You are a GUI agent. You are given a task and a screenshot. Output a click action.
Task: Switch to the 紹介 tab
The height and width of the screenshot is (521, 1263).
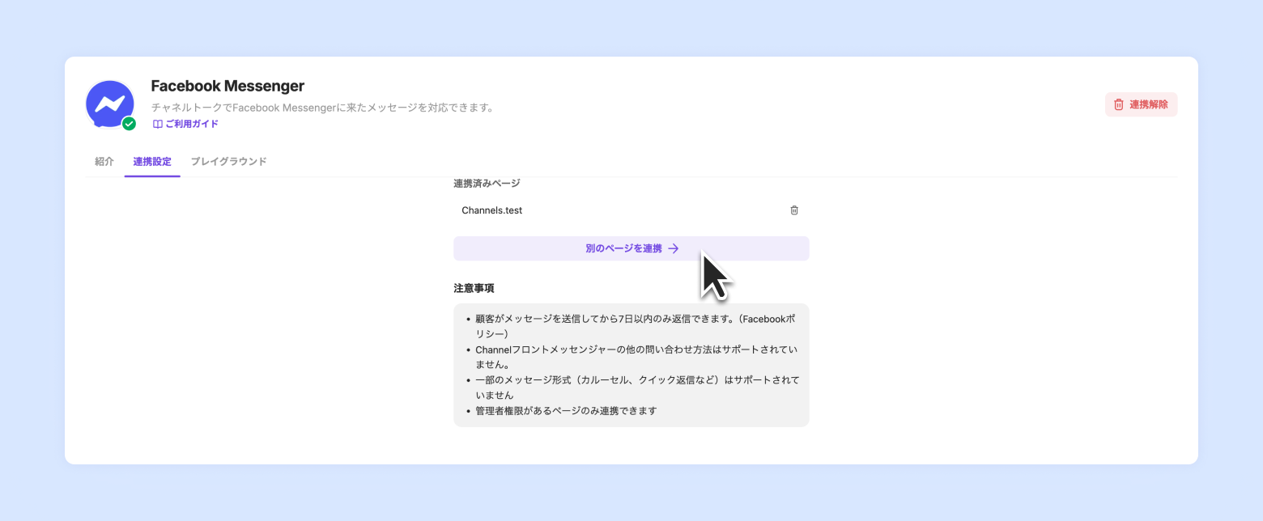click(x=104, y=161)
